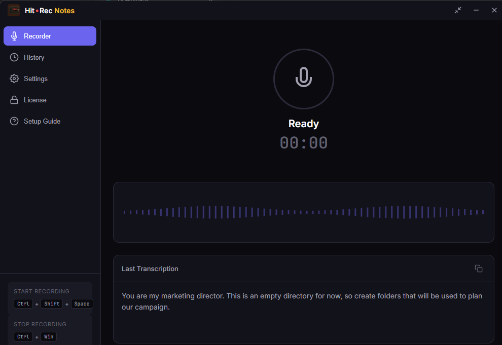The image size is (502, 345).
Task: Click the Hit Rec Notes title text
Action: point(50,11)
